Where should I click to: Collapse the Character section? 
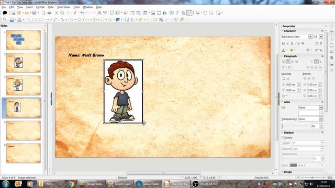283,31
